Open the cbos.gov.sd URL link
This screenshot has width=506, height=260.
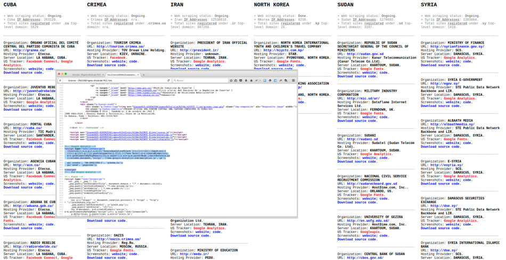[365, 258]
